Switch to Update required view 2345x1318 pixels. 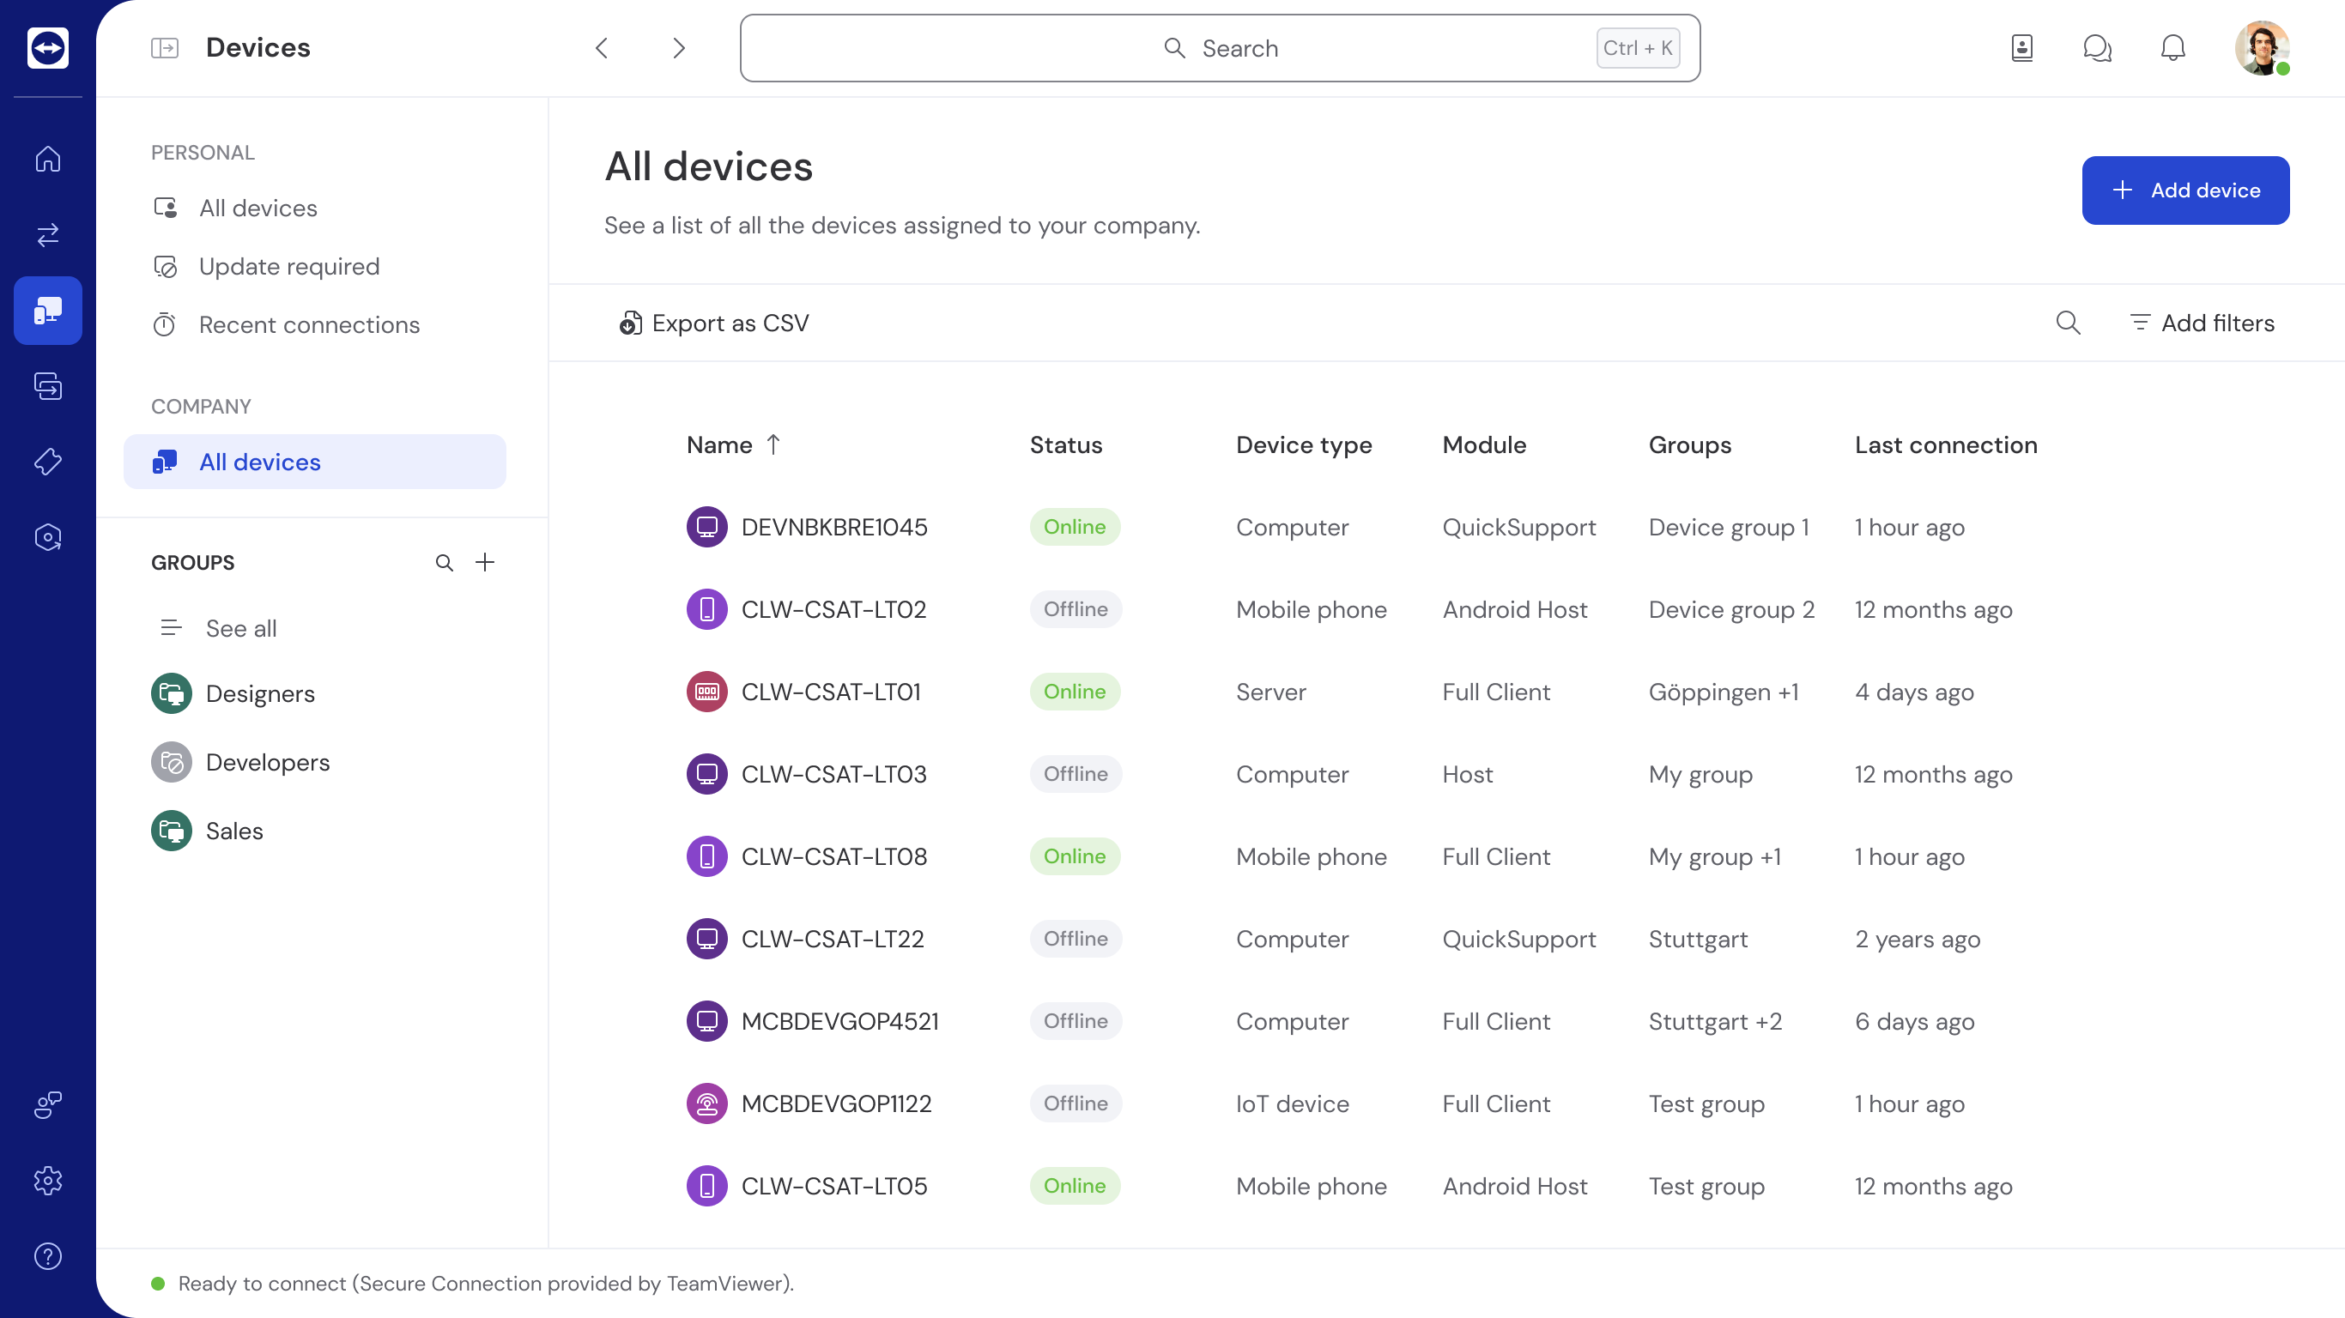(x=289, y=266)
